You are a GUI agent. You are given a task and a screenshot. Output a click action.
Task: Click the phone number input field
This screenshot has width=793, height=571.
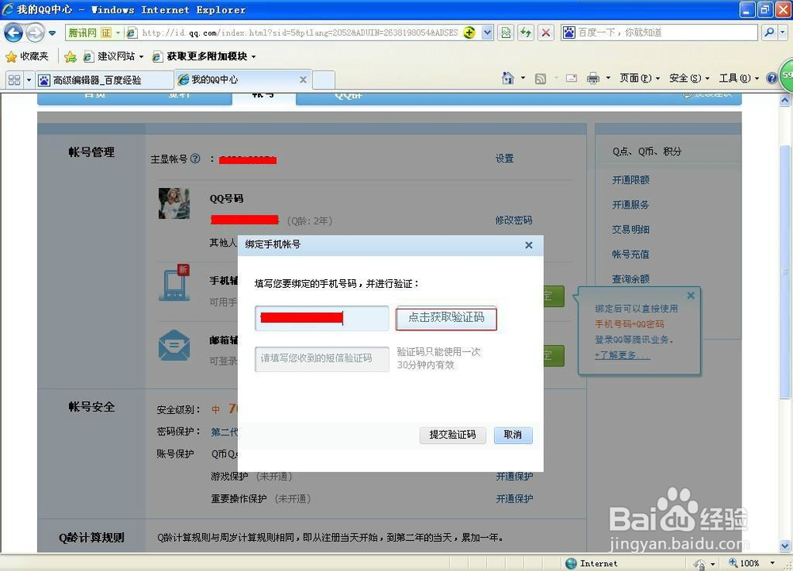[x=322, y=318]
